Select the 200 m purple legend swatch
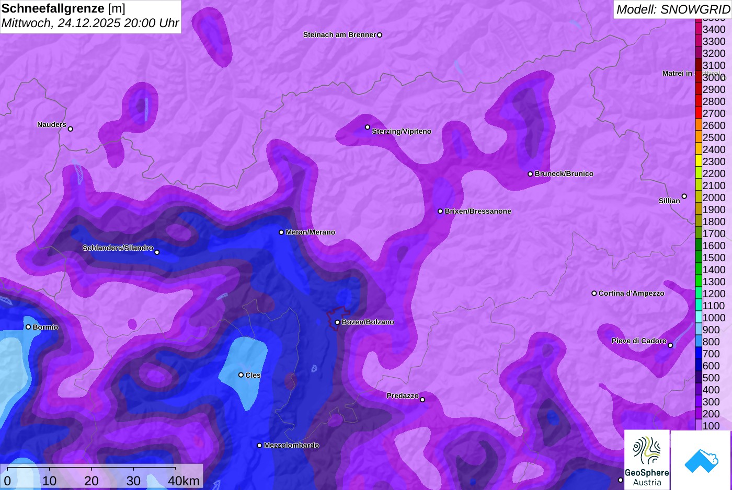Viewport: 732px width, 490px height. click(699, 413)
